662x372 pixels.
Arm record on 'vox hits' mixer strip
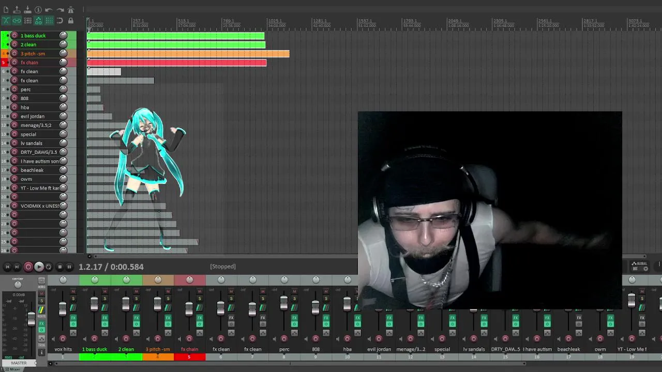pyautogui.click(x=63, y=339)
